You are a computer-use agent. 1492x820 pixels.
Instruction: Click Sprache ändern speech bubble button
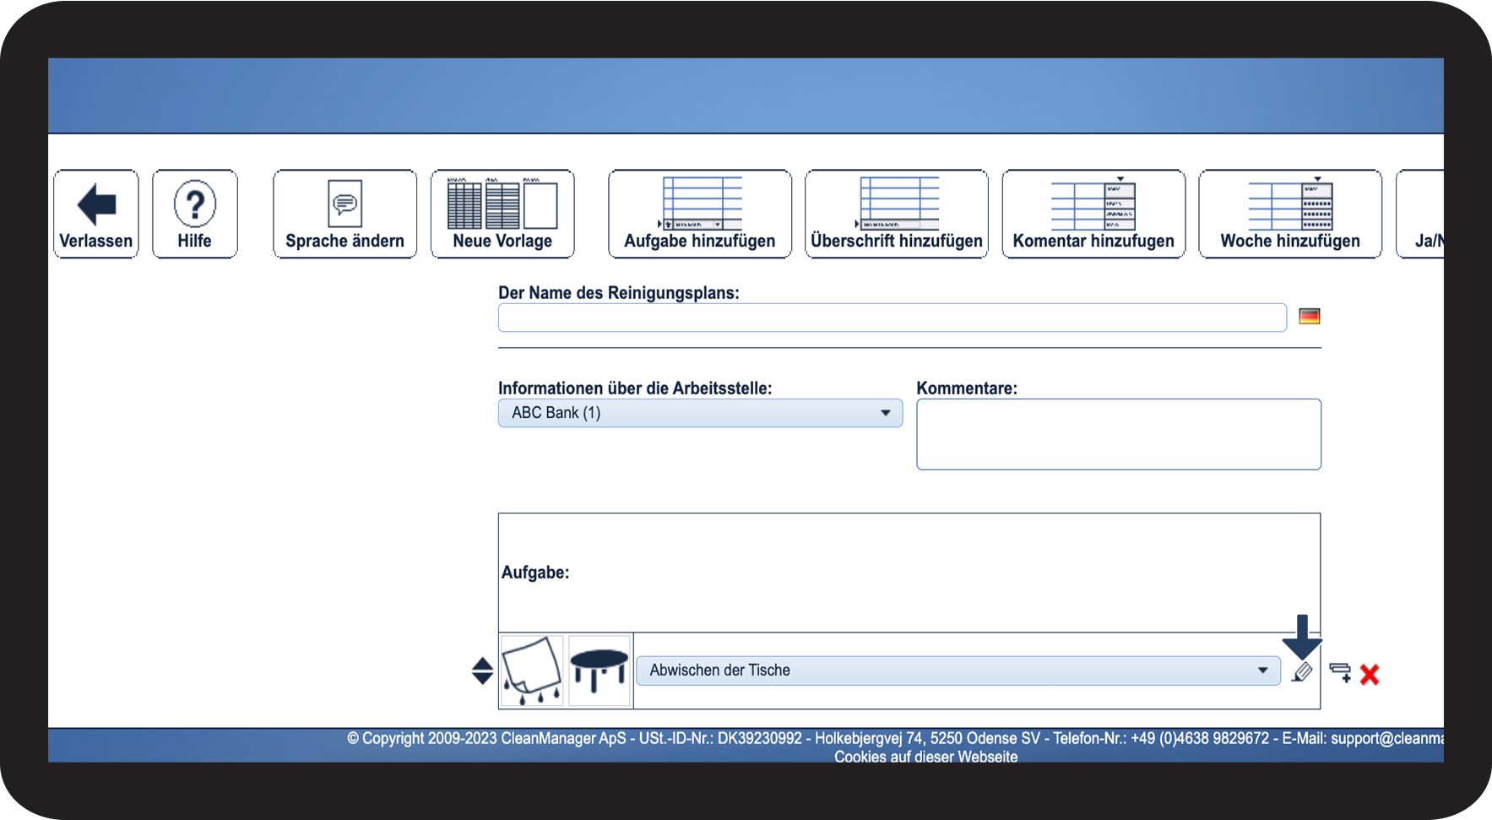tap(345, 214)
